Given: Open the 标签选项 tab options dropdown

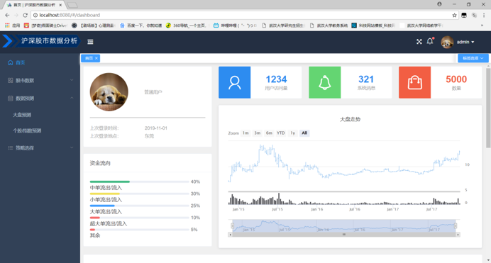Looking at the screenshot, I should click(x=473, y=58).
